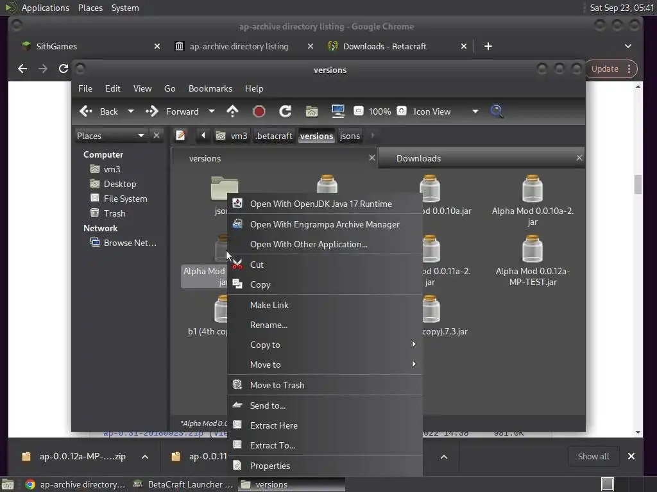
Task: Select Copy from context menu
Action: [325, 284]
